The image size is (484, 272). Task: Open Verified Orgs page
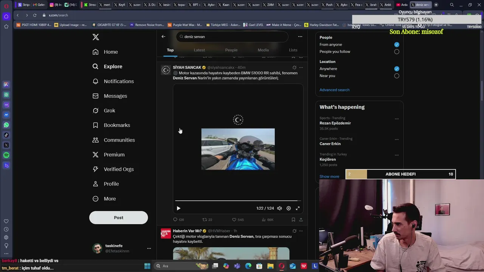[113, 169]
